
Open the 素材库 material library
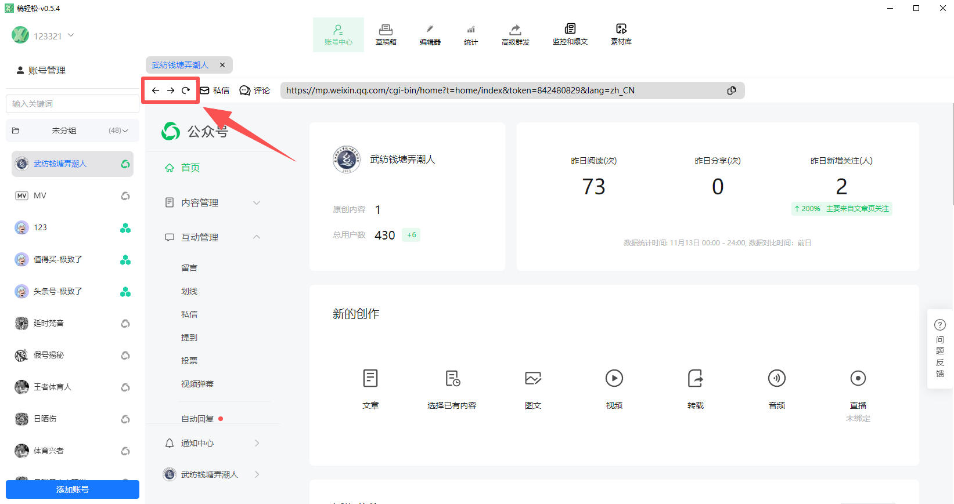pyautogui.click(x=621, y=34)
